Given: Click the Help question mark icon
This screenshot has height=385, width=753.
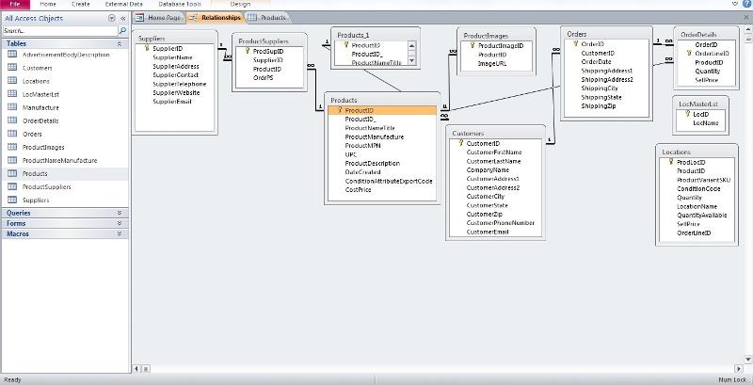Looking at the screenshot, I should tap(744, 5).
